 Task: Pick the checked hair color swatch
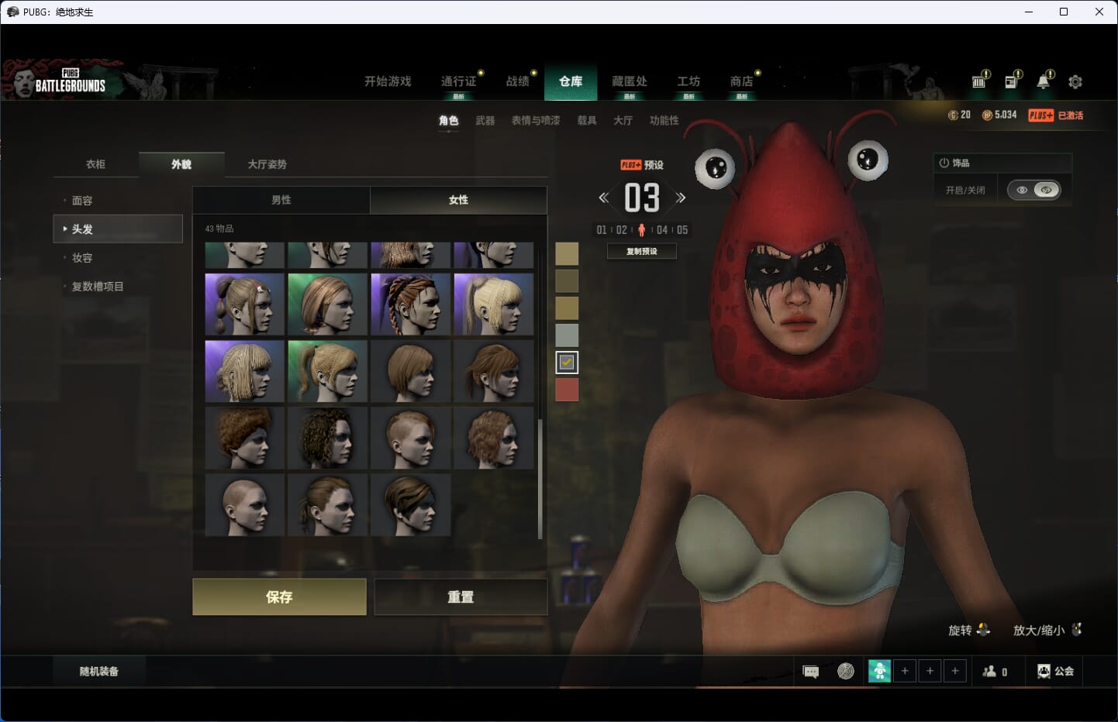(567, 362)
